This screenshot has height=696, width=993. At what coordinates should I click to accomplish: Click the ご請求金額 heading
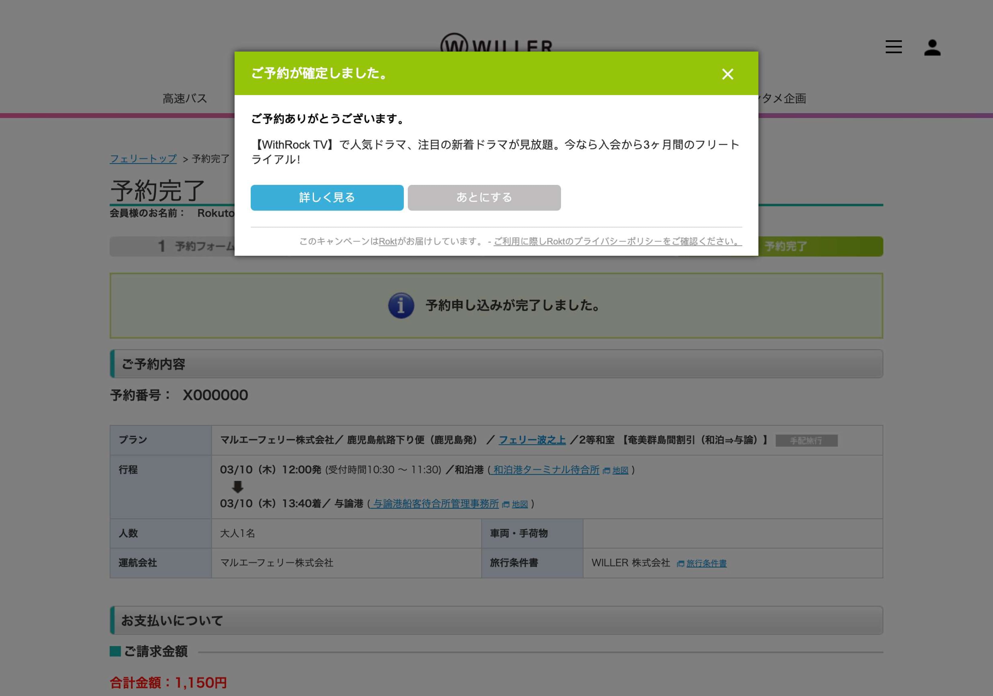coord(156,652)
